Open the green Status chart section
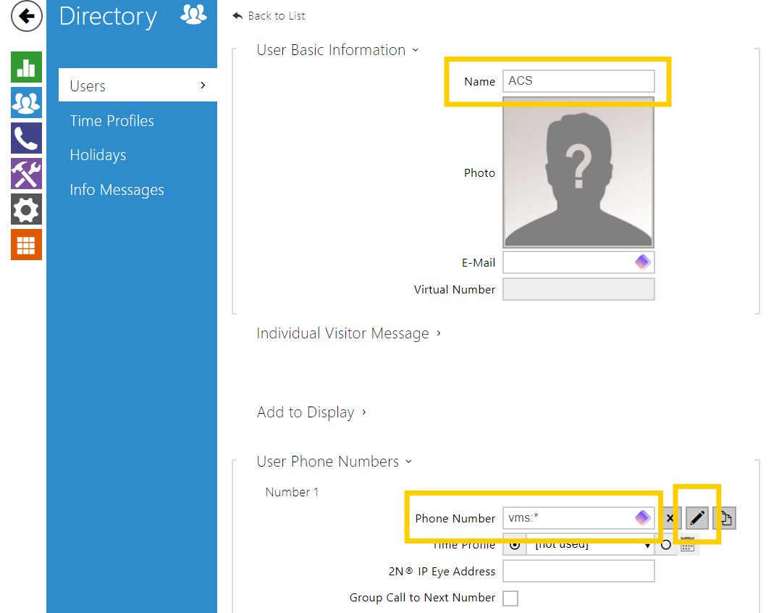This screenshot has width=779, height=613. pyautogui.click(x=26, y=67)
